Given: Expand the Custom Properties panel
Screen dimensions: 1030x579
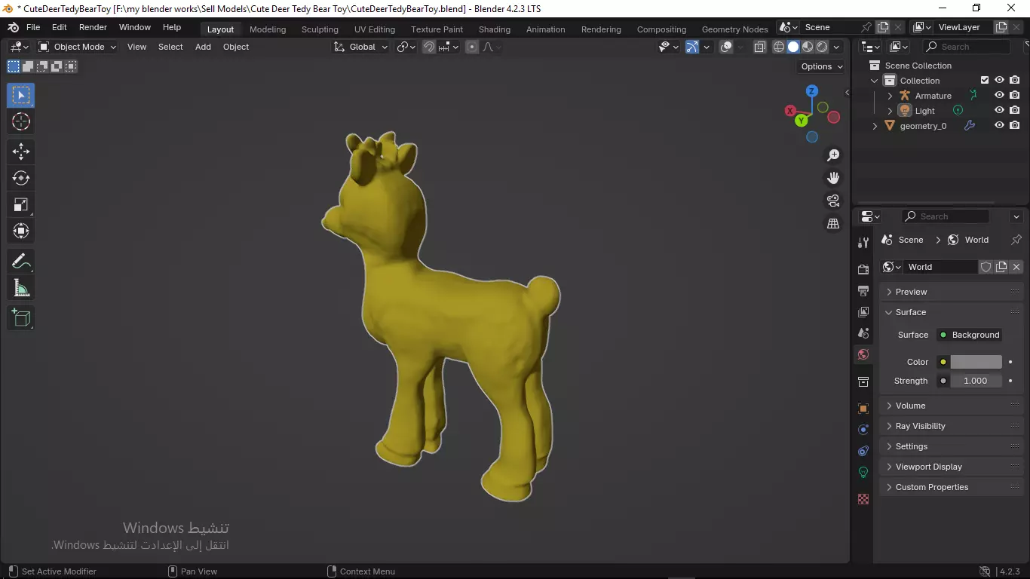Looking at the screenshot, I should [x=952, y=487].
